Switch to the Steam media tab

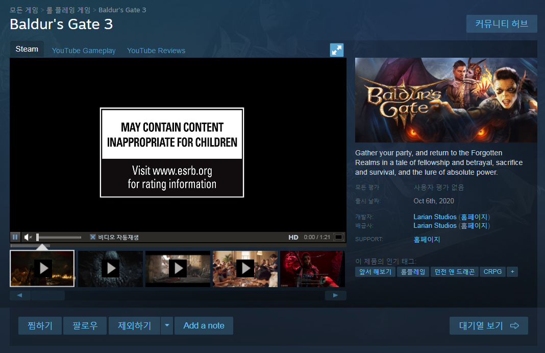pyautogui.click(x=27, y=49)
